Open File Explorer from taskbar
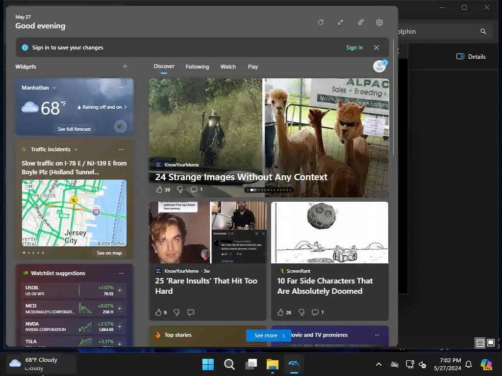Image resolution: width=502 pixels, height=376 pixels. click(273, 364)
